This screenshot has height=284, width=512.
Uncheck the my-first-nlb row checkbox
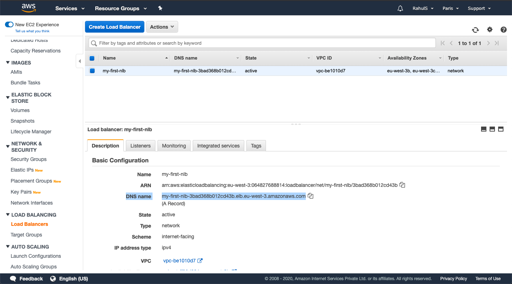92,71
